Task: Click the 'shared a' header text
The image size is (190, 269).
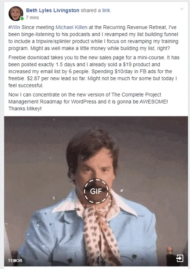Action: click(91, 11)
